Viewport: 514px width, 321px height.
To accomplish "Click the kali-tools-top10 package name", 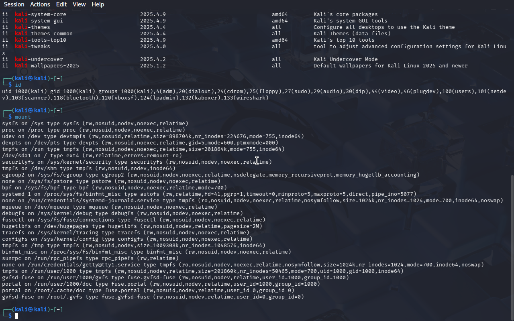I will 41,40.
